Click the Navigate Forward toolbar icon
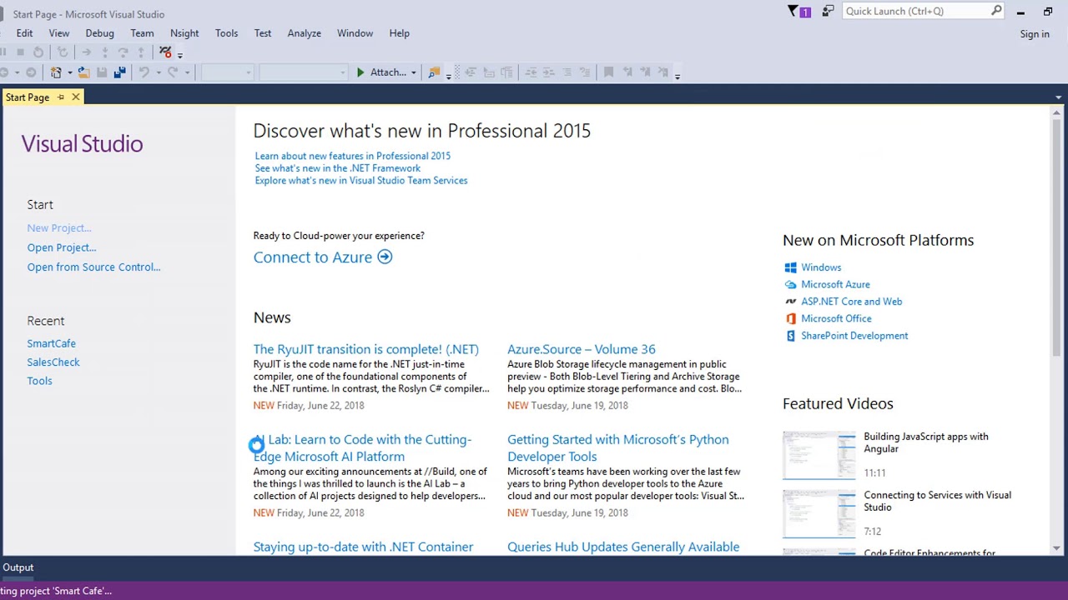The image size is (1068, 600). (x=31, y=72)
